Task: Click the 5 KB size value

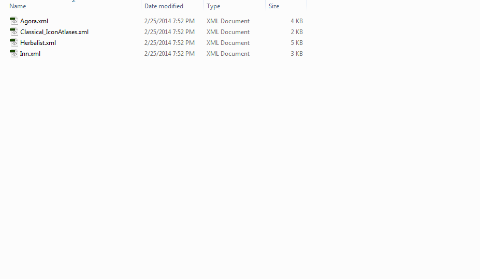Action: point(297,43)
